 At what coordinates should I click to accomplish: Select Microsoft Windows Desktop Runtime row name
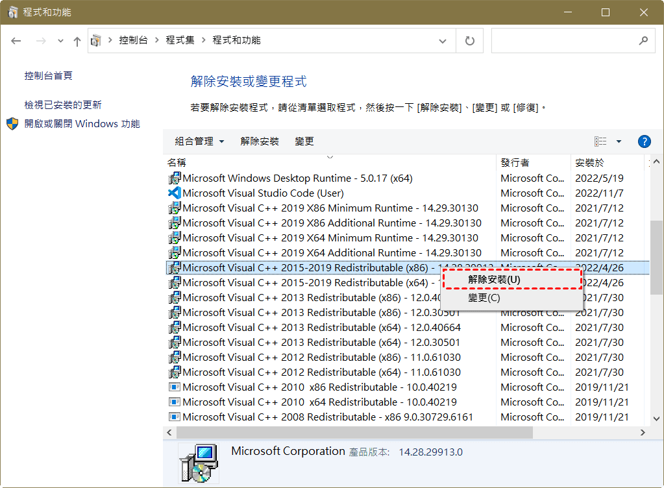pyautogui.click(x=298, y=178)
